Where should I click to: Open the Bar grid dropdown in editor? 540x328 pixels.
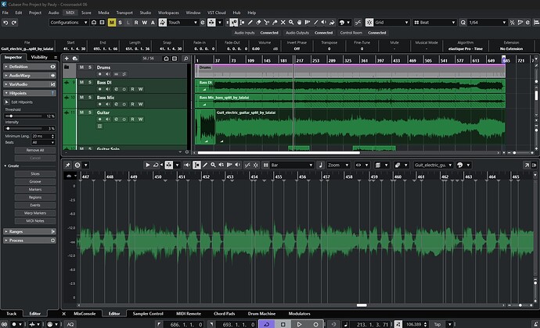pyautogui.click(x=292, y=165)
